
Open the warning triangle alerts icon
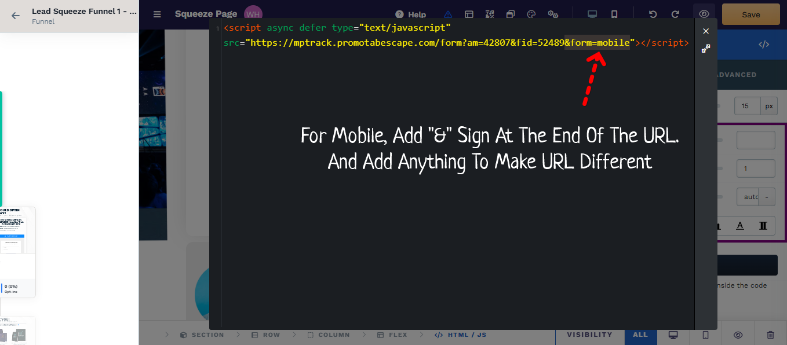[448, 14]
